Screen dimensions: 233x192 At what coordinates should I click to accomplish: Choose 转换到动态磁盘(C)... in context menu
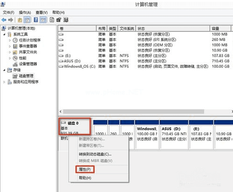95,154
